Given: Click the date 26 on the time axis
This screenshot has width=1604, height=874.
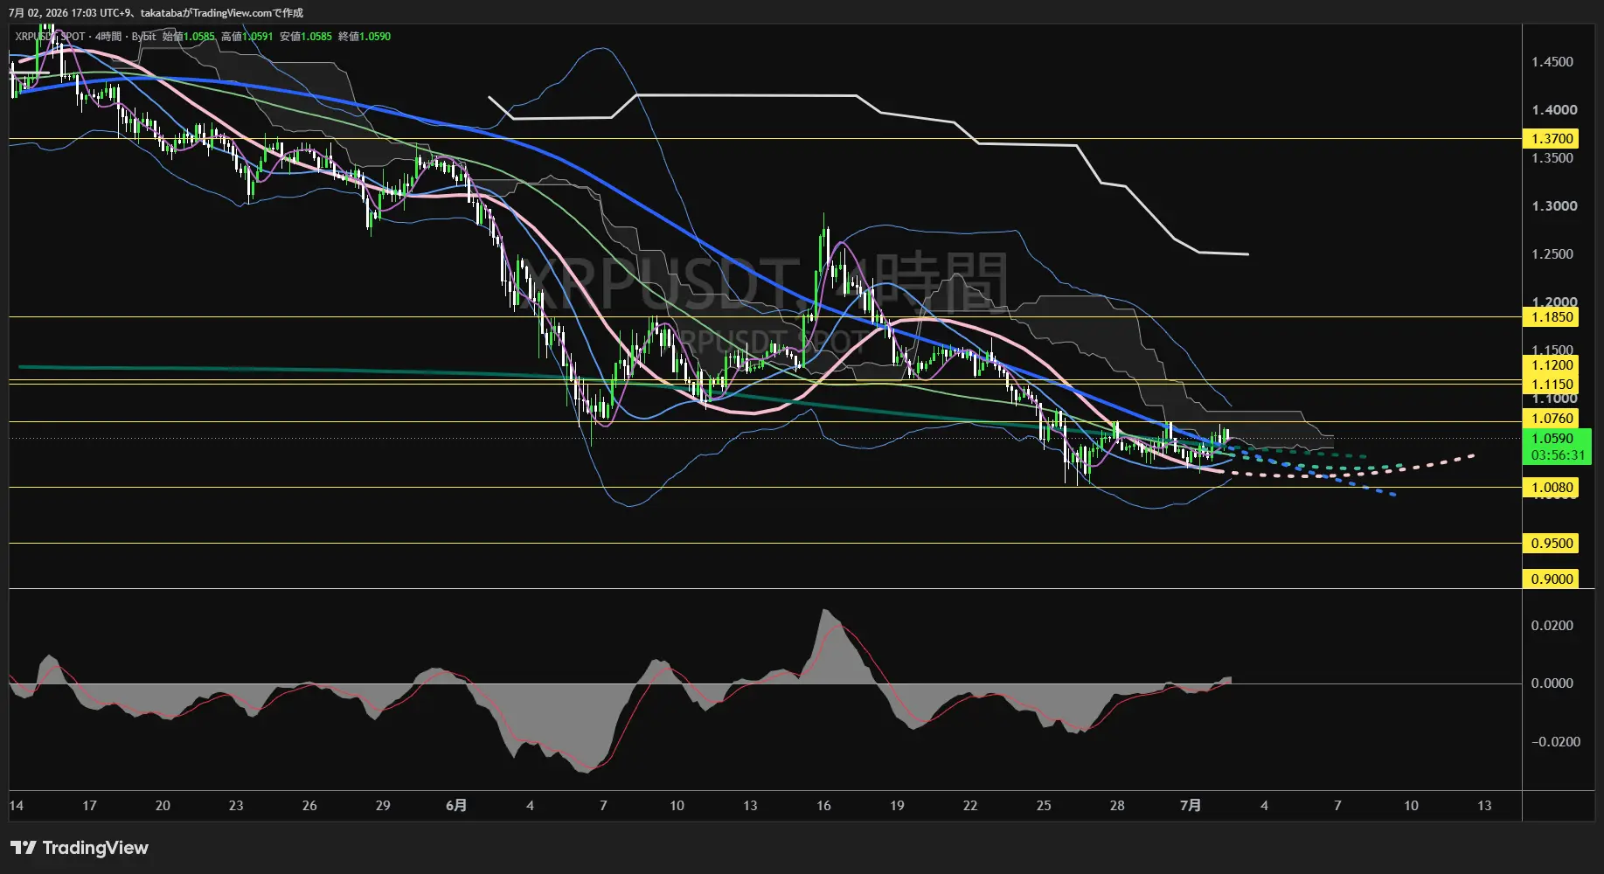Looking at the screenshot, I should 309,806.
